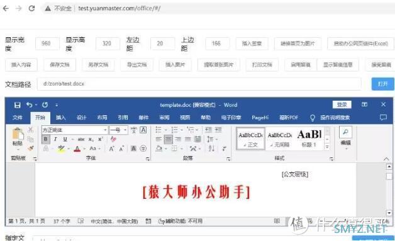Switch to the 设计 ribbon tab
Image resolution: width=395 pixels, height=241 pixels.
click(x=81, y=118)
